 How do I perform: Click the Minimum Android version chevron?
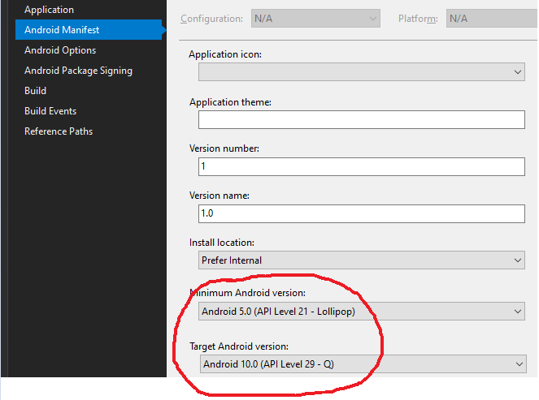(x=518, y=312)
